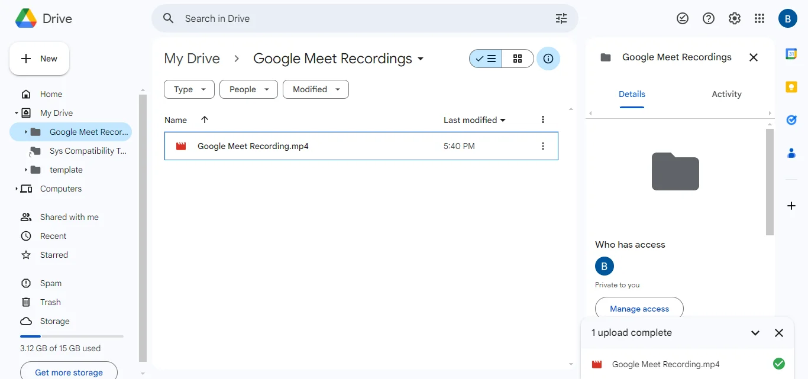Open the Type filter dropdown

click(x=189, y=89)
